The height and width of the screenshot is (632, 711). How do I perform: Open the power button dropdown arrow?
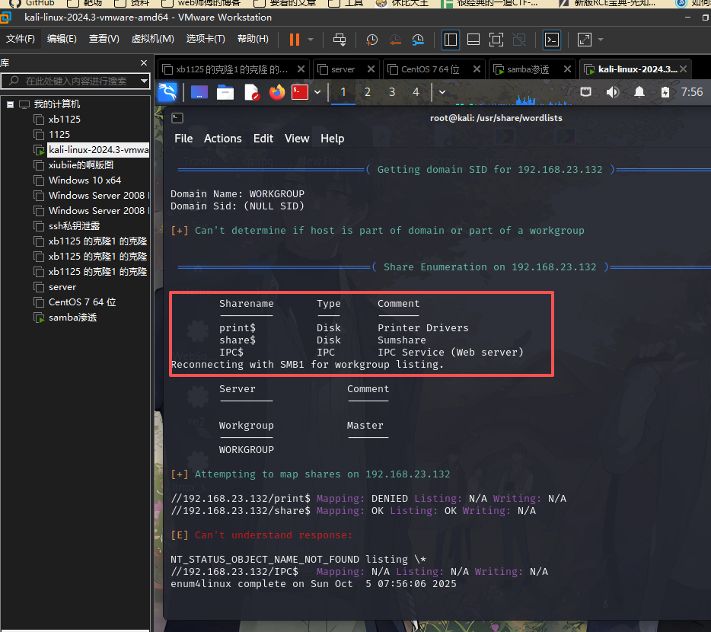(309, 40)
